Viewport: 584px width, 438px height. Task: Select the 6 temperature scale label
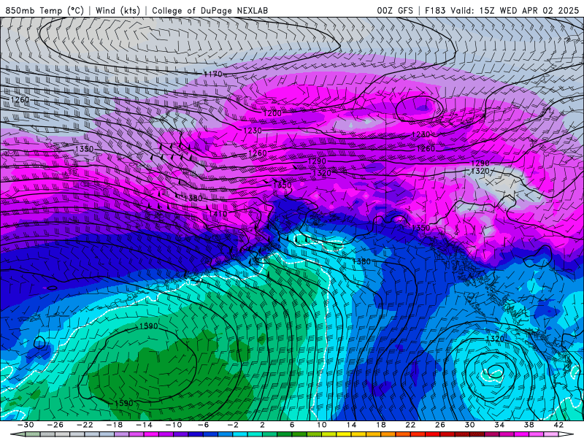tap(292, 425)
